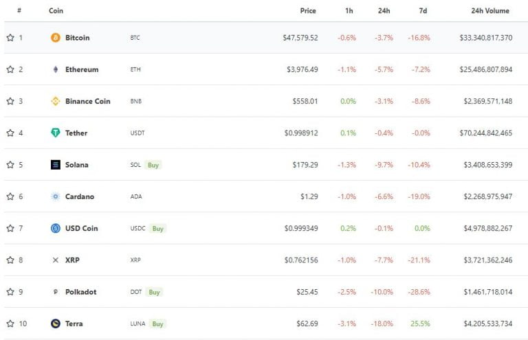Open the Polkadot coin name link
528x340 pixels.
[x=80, y=292]
